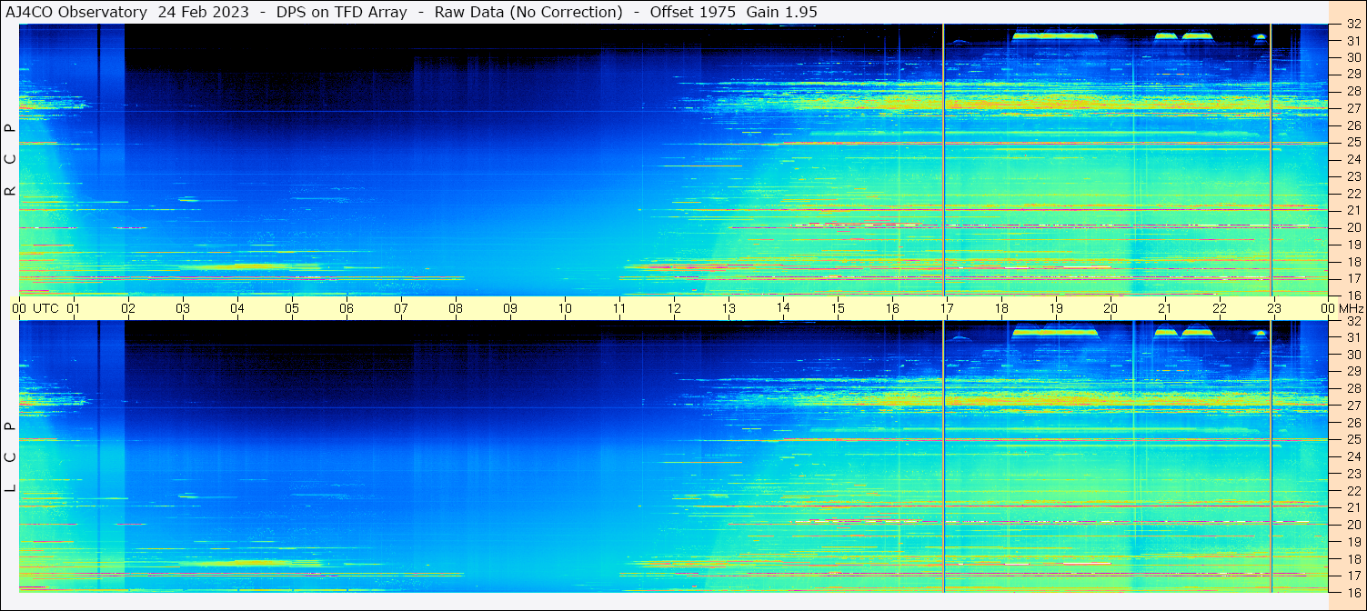Select hour 04 on the time axis
The width and height of the screenshot is (1367, 611).
pos(237,308)
